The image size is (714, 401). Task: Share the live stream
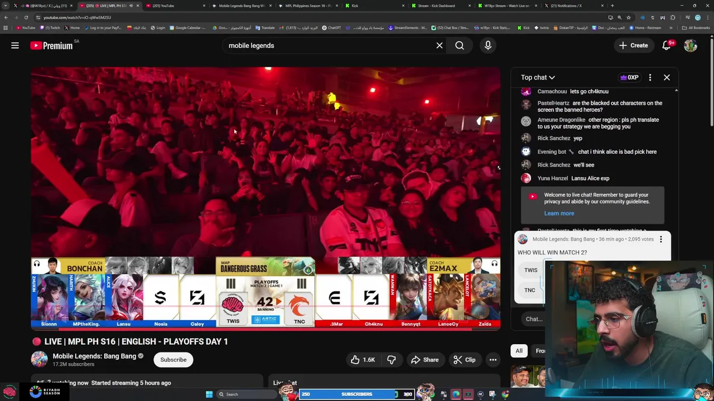click(425, 360)
